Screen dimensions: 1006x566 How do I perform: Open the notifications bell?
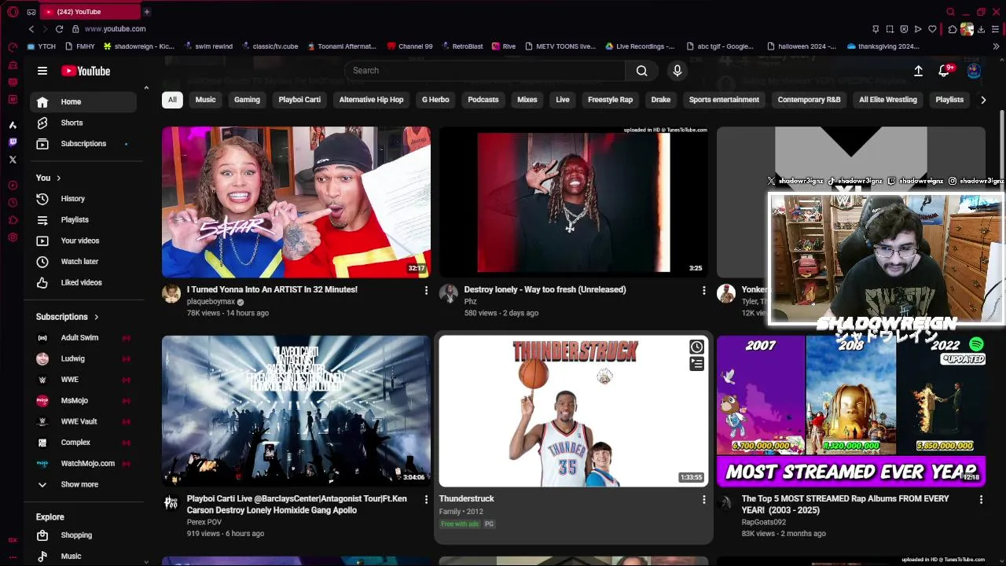tap(944, 71)
